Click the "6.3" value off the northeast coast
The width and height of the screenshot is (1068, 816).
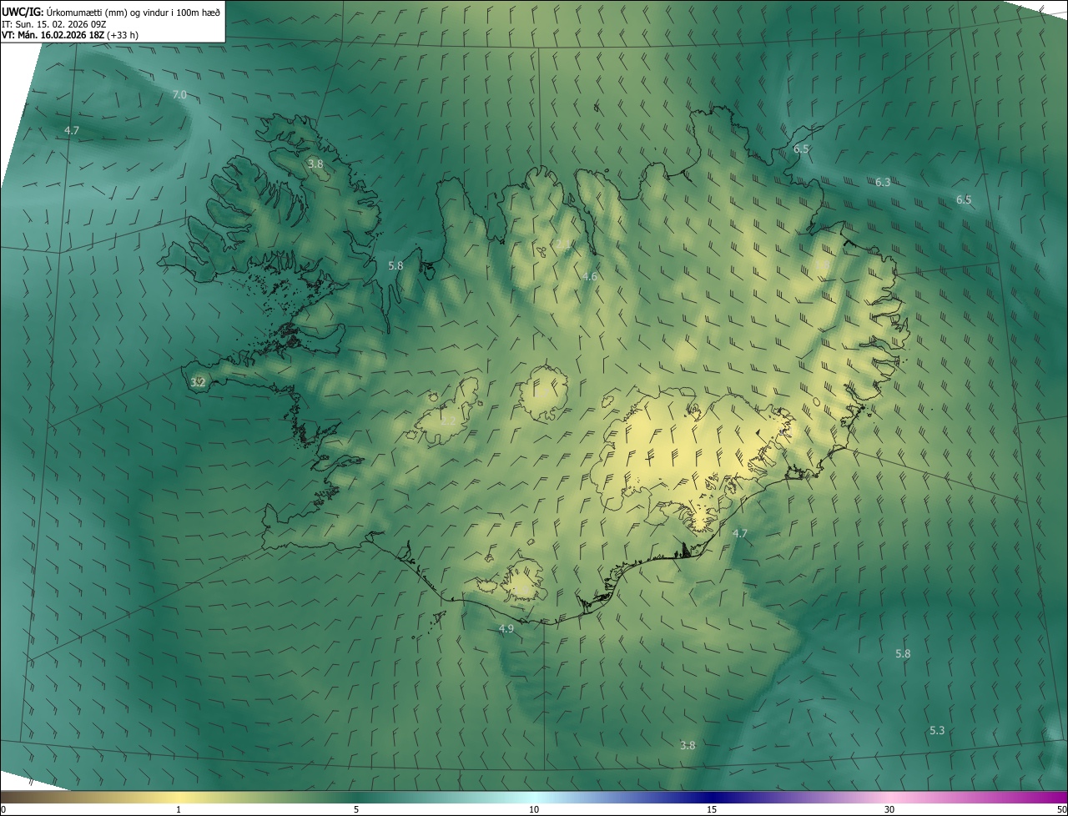pyautogui.click(x=883, y=182)
